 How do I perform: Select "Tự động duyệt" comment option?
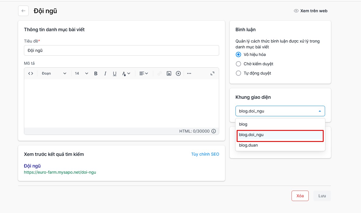[x=238, y=73]
